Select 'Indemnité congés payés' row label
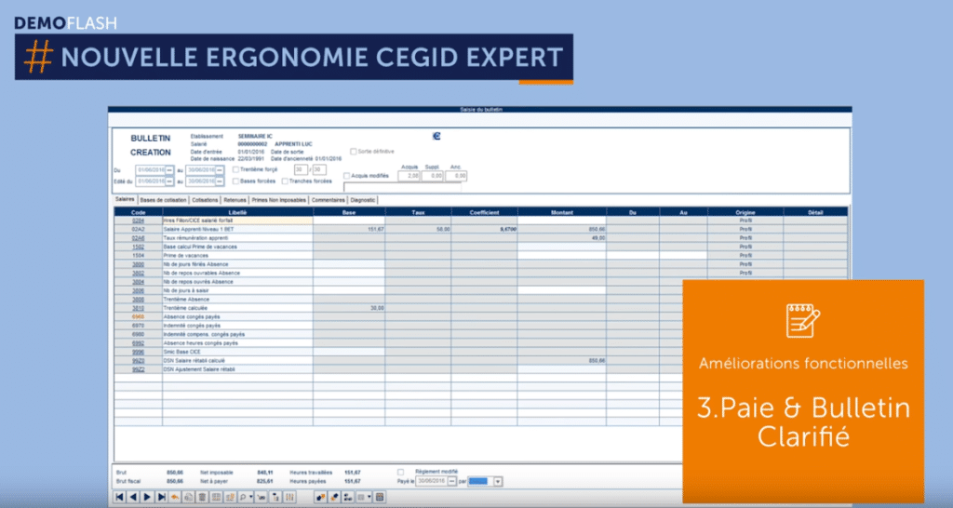 (192, 326)
